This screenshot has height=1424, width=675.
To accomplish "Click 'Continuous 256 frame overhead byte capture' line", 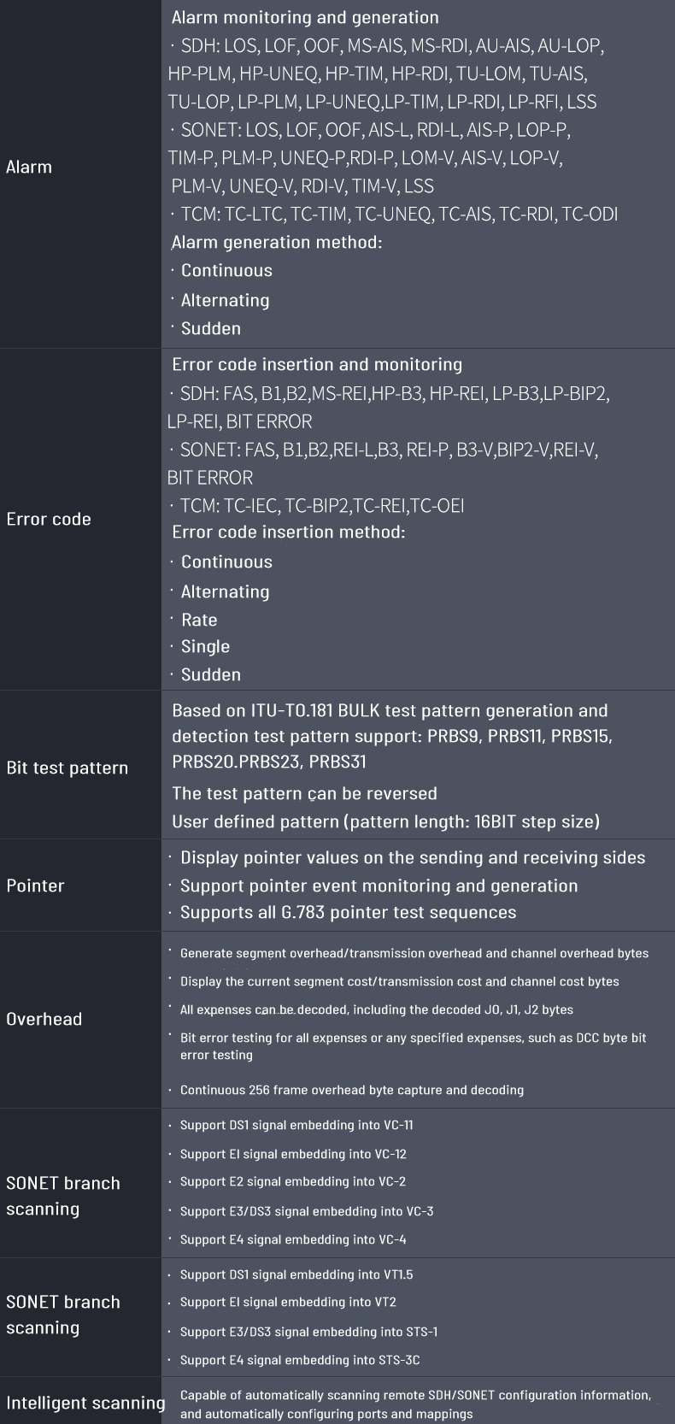I will (351, 1090).
